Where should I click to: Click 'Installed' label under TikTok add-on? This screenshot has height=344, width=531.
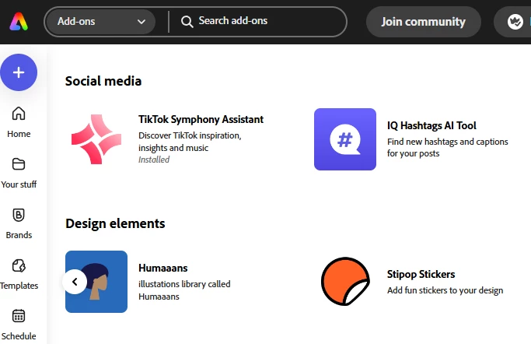pos(154,160)
